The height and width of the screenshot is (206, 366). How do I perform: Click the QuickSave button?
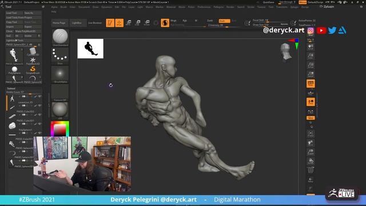[268, 2]
